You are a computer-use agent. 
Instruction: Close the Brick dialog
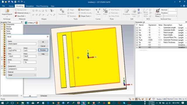coord(47,37)
